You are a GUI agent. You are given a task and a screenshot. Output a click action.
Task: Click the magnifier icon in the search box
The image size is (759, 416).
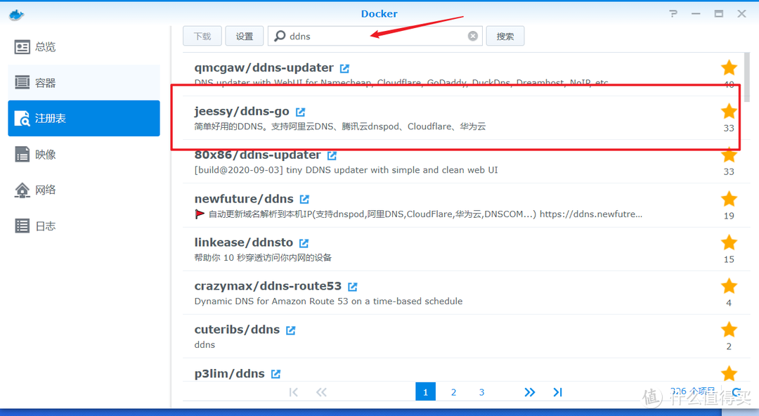[280, 37]
